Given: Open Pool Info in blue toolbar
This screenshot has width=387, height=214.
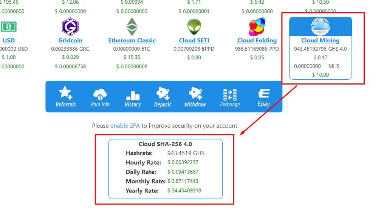Looking at the screenshot, I should (100, 98).
